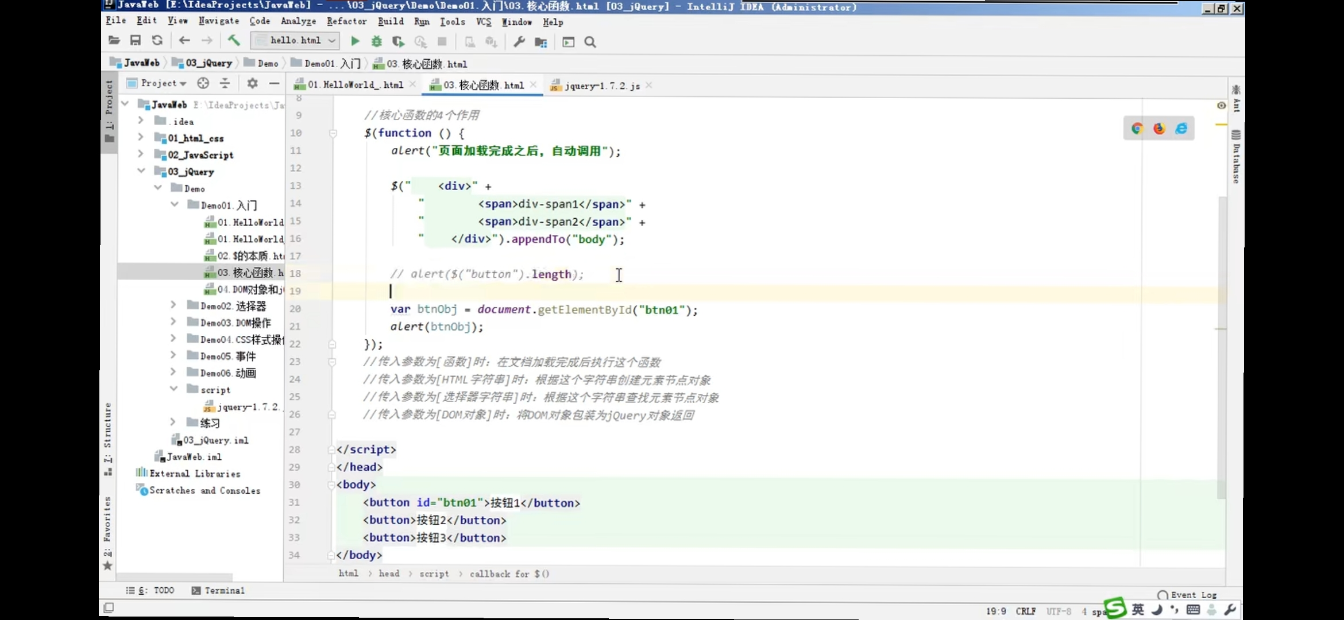Viewport: 1344px width, 620px height.
Task: Open Project Structure toolbar icon
Action: click(540, 42)
